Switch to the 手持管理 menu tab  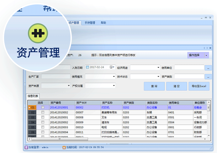(x=90, y=23)
